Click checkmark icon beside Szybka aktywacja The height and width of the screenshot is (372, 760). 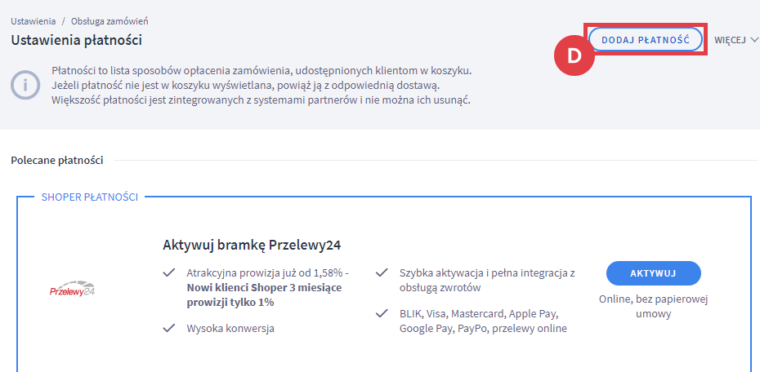click(x=382, y=272)
